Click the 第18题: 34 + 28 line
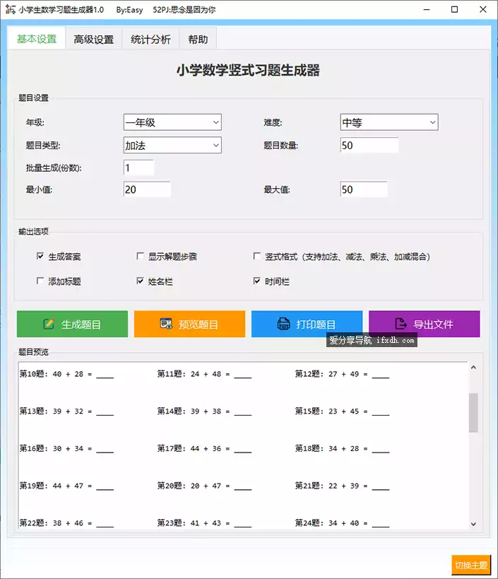This screenshot has width=498, height=579. click(342, 449)
